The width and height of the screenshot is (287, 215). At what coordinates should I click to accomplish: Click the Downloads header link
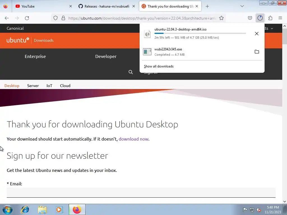pos(43,40)
